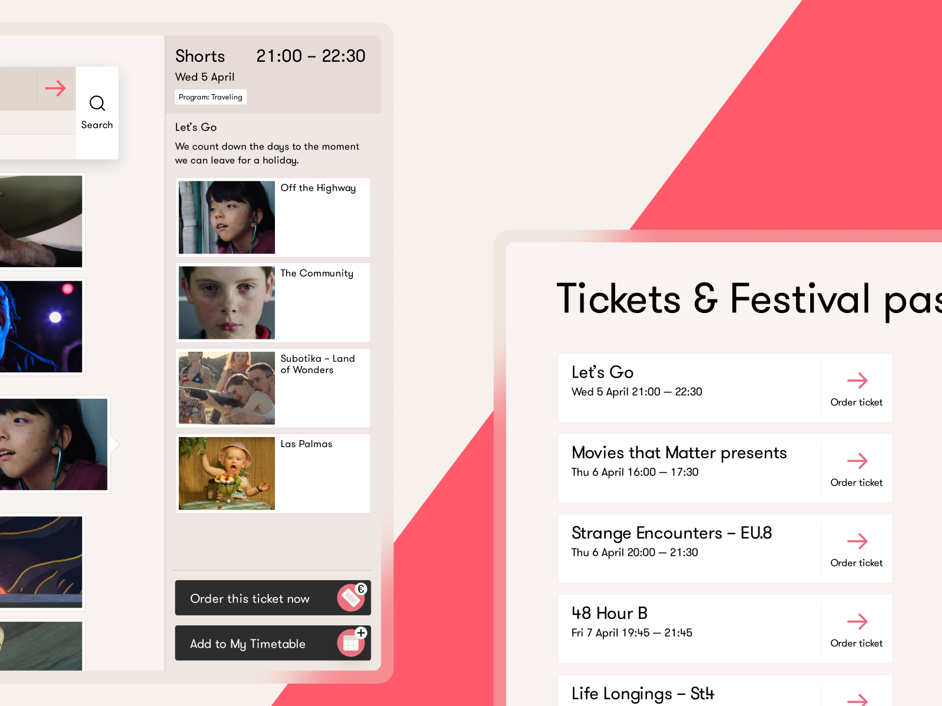Select the blue concert light thumbnail
This screenshot has width=942, height=706.
[41, 327]
